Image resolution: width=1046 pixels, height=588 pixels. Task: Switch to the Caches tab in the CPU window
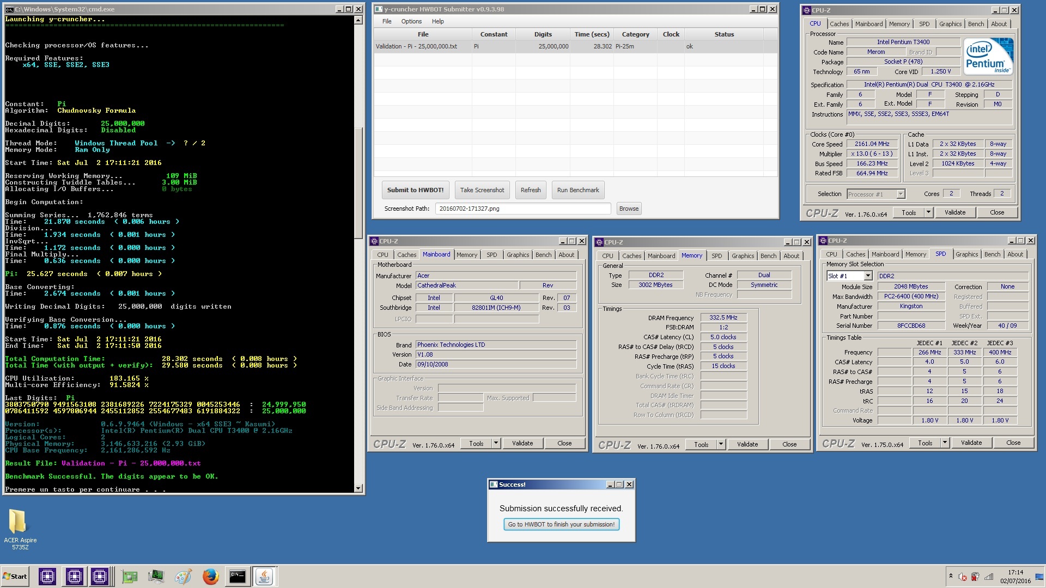[x=839, y=24]
